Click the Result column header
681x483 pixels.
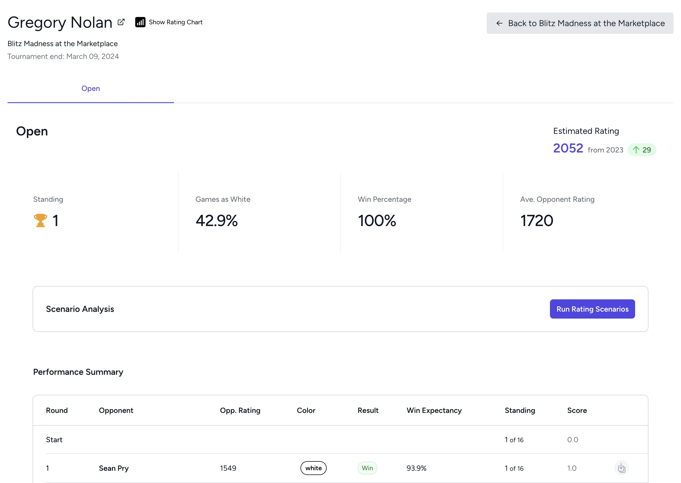click(x=368, y=410)
